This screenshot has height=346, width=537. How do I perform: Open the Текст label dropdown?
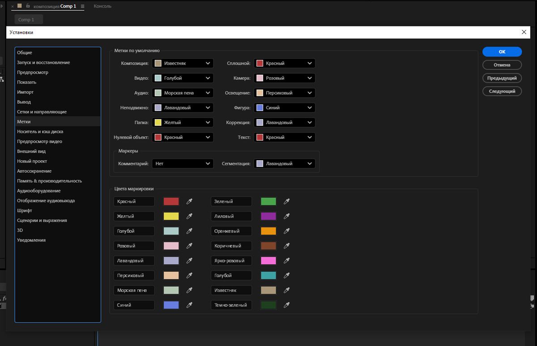point(285,137)
